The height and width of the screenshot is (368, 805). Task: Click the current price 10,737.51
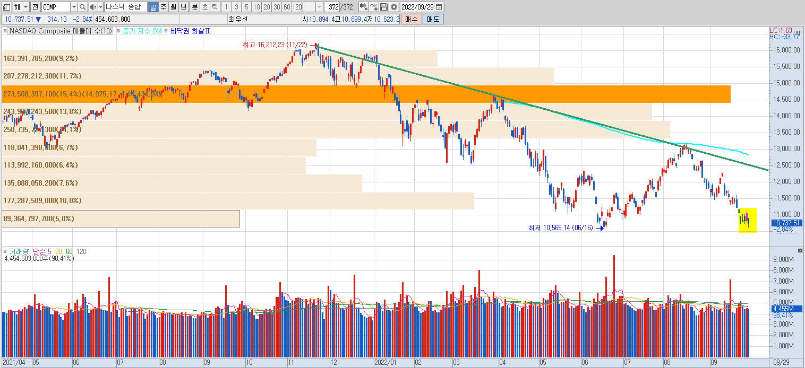pos(20,19)
